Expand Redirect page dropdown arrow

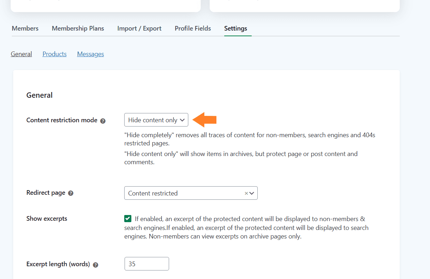252,193
